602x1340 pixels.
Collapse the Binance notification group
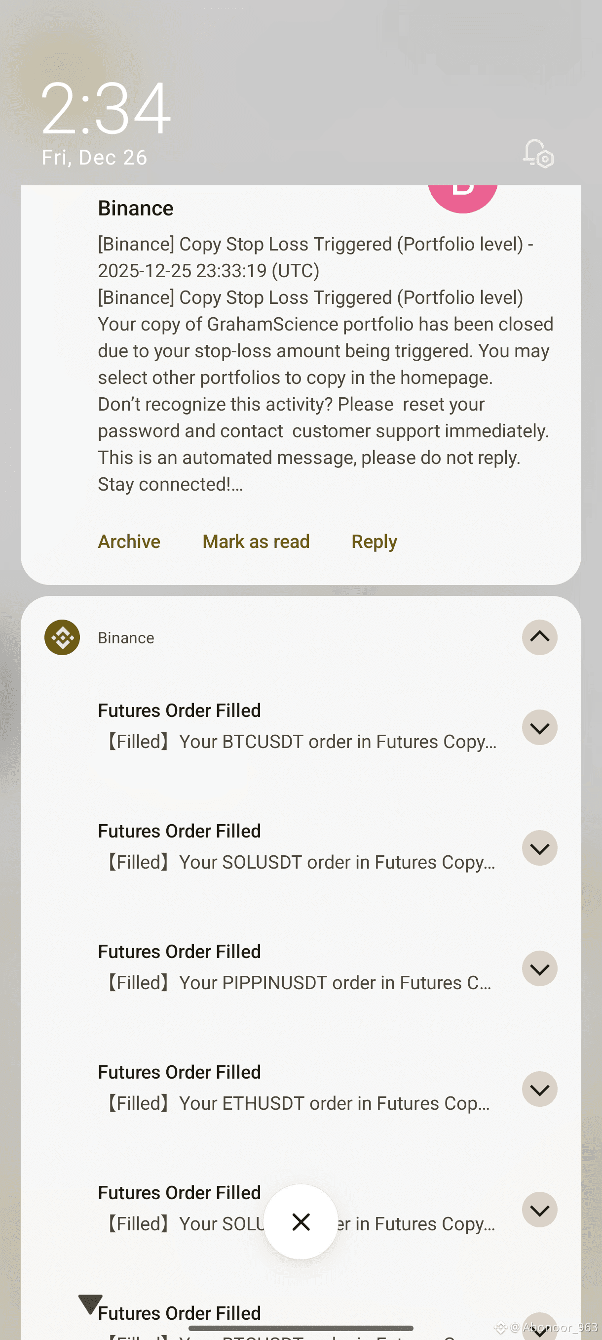coord(539,637)
